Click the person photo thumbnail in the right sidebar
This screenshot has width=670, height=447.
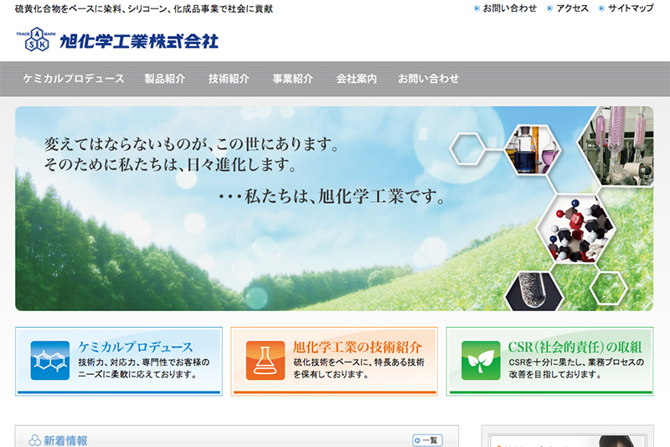tap(617, 441)
